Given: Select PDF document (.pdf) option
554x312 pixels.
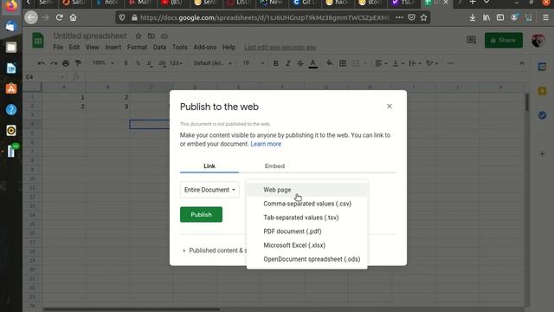Looking at the screenshot, I should coord(307,231).
